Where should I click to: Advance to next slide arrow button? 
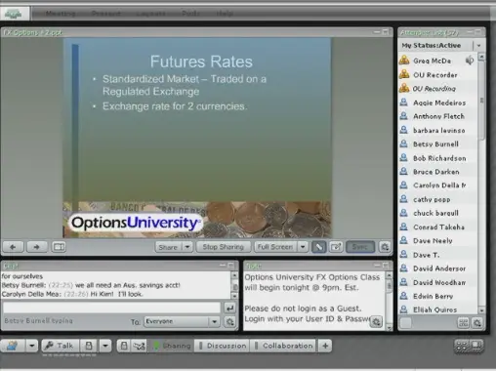pos(37,247)
